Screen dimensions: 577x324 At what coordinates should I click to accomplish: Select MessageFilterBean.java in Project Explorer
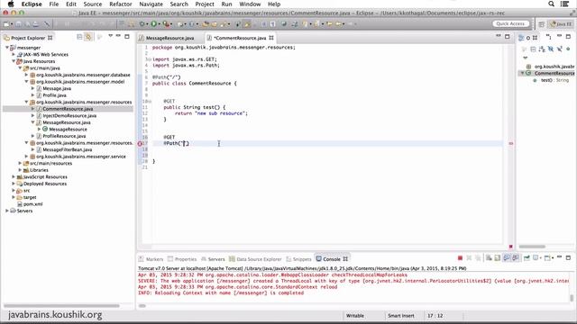coord(67,149)
